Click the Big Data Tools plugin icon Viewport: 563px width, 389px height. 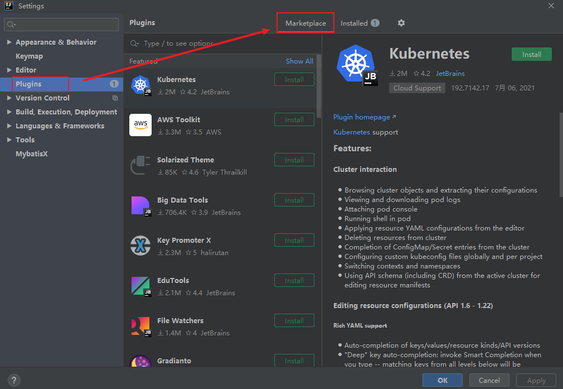(x=140, y=206)
